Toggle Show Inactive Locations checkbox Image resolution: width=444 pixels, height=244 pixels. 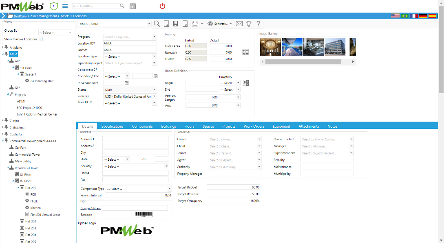point(41,39)
